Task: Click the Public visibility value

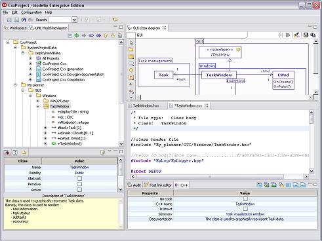Action: tap(79, 173)
